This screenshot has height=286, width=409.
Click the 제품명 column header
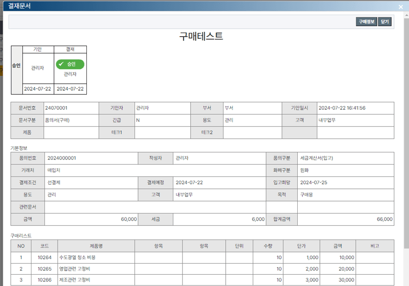(x=96, y=246)
